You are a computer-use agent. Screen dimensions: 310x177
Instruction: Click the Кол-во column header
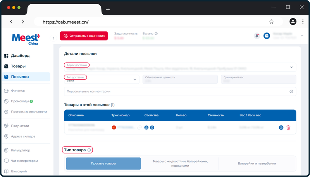181,115
